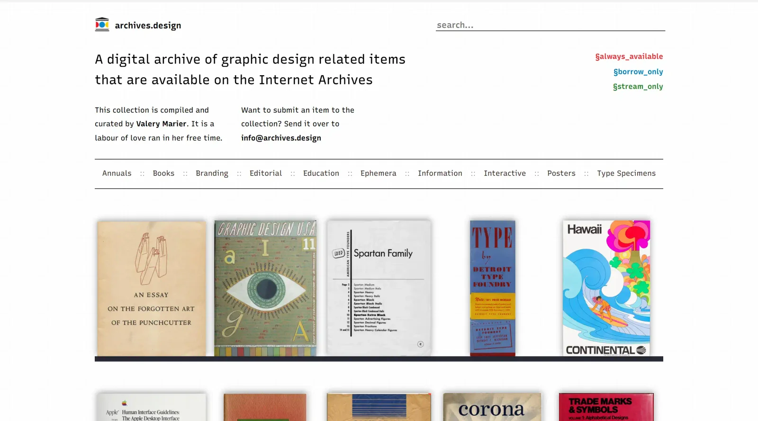The height and width of the screenshot is (421, 758).
Task: Select the Editorial category
Action: 266,173
